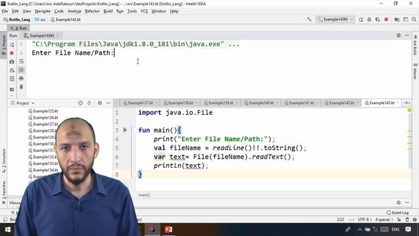Click the 2:22 cursor position in status bar
This screenshot has width=419, height=236.
pyautogui.click(x=340, y=220)
